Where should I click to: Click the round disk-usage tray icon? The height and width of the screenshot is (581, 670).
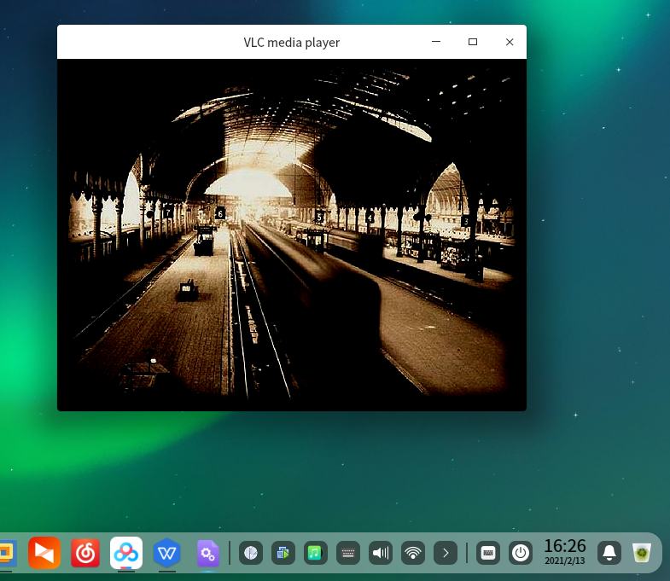[x=250, y=553]
